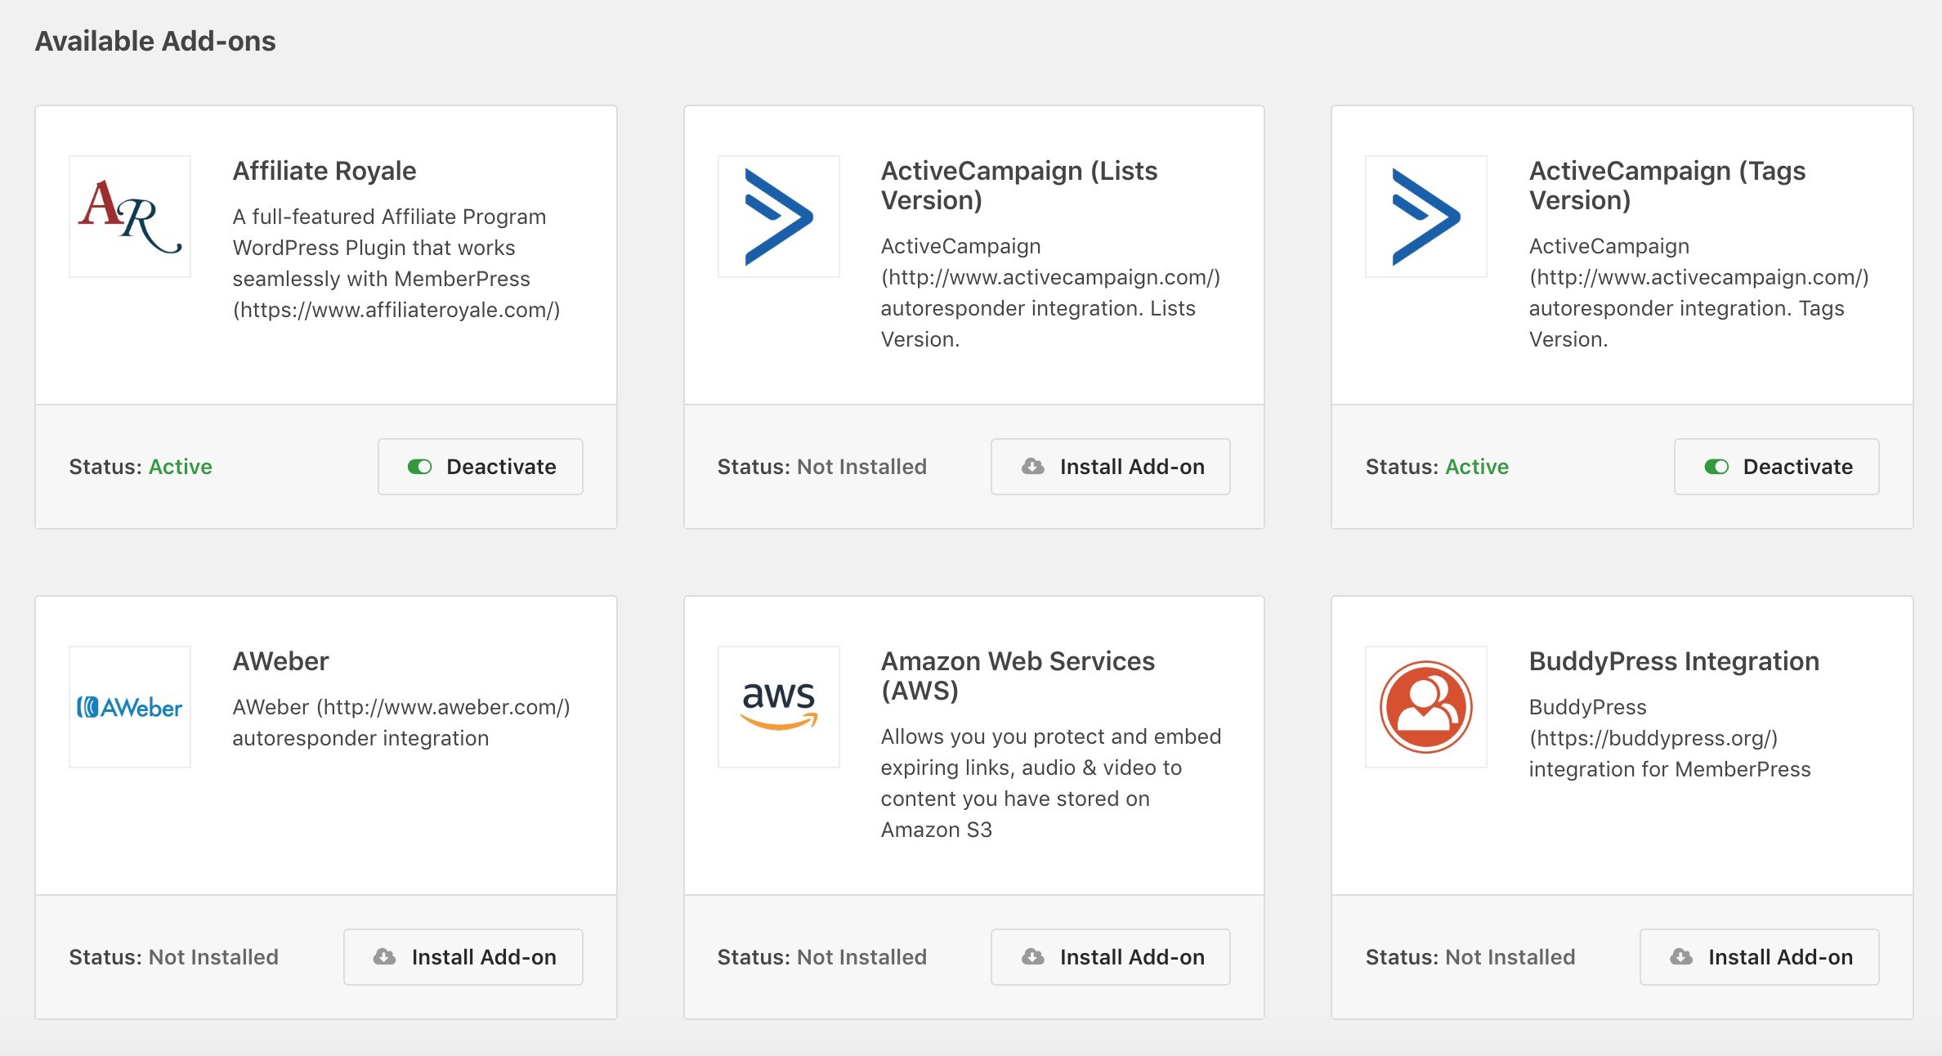Deactivate the Affiliate Royale add-on
Viewport: 1942px width, 1056px height.
click(x=481, y=467)
